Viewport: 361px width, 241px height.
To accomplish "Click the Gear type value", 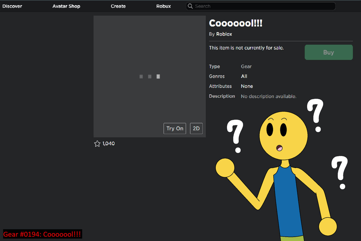I will [246, 67].
